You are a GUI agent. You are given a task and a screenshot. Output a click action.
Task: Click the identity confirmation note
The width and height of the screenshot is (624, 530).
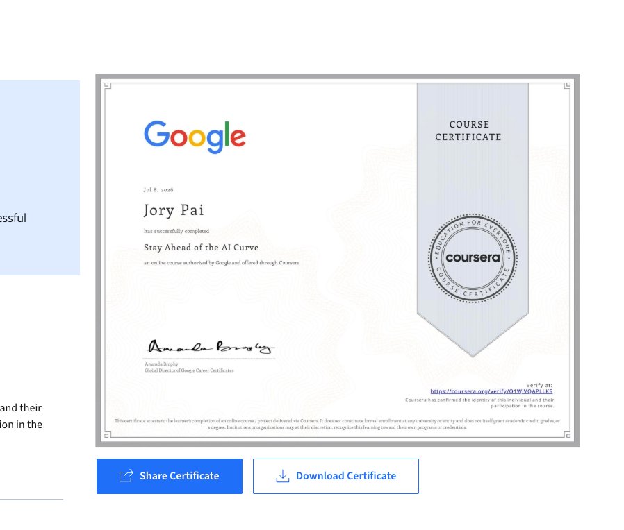pyautogui.click(x=479, y=403)
